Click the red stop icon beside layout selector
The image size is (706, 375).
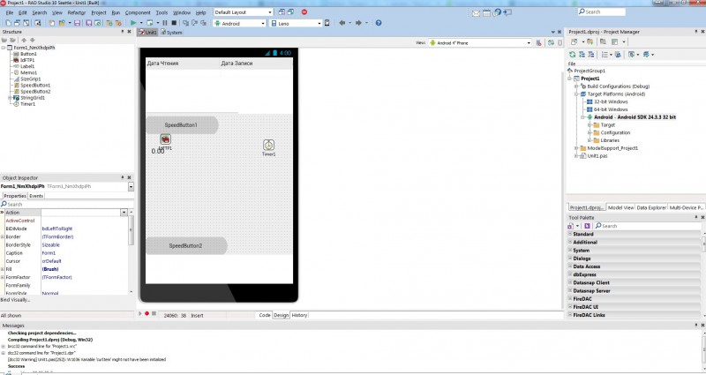point(304,12)
